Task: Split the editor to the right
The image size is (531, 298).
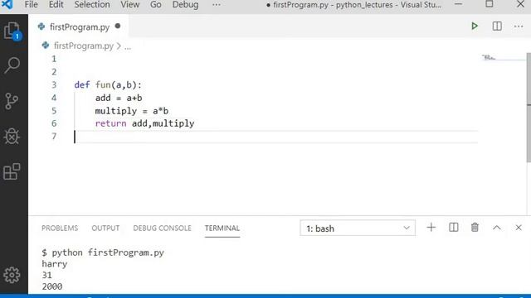Action: pos(497,26)
